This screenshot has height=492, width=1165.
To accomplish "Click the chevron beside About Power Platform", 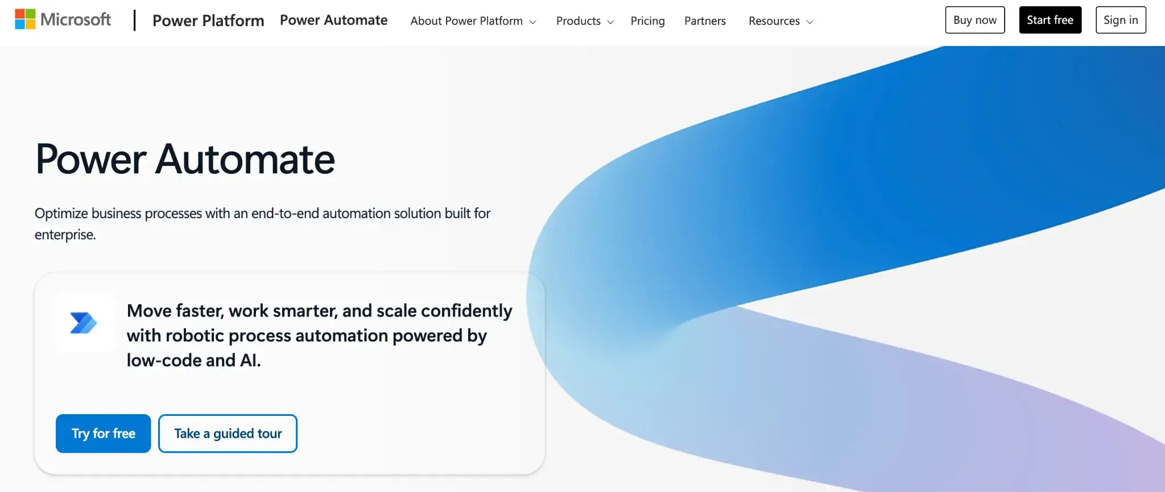I will tap(533, 22).
